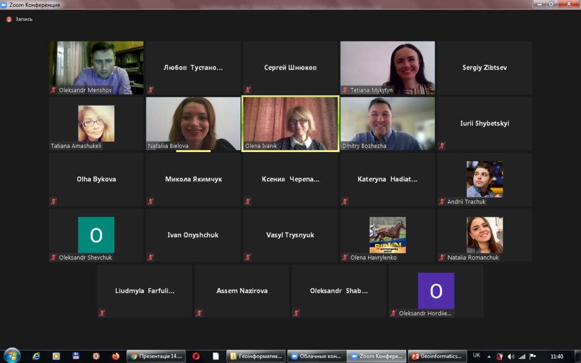Switch to the Chrome Презентація window

pyautogui.click(x=156, y=356)
